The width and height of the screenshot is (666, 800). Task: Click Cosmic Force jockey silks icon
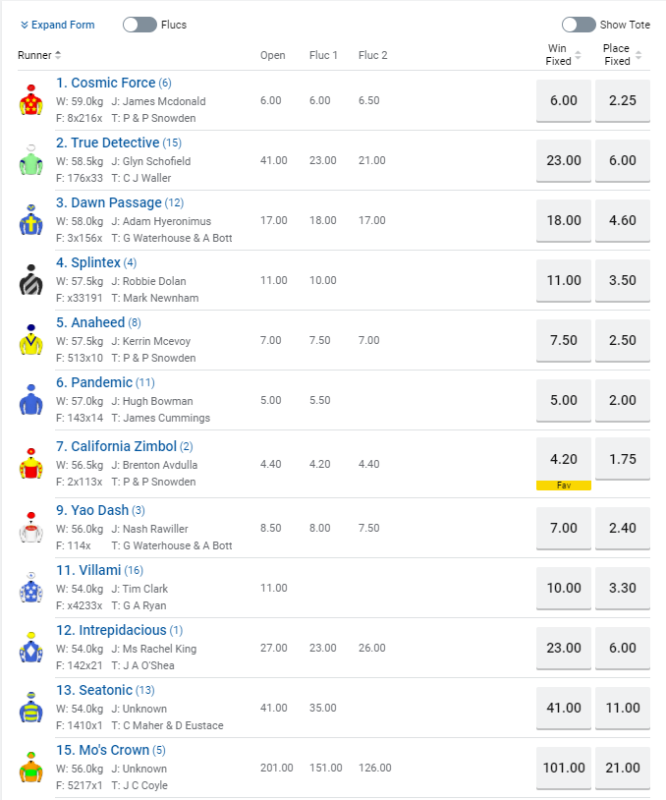30,101
